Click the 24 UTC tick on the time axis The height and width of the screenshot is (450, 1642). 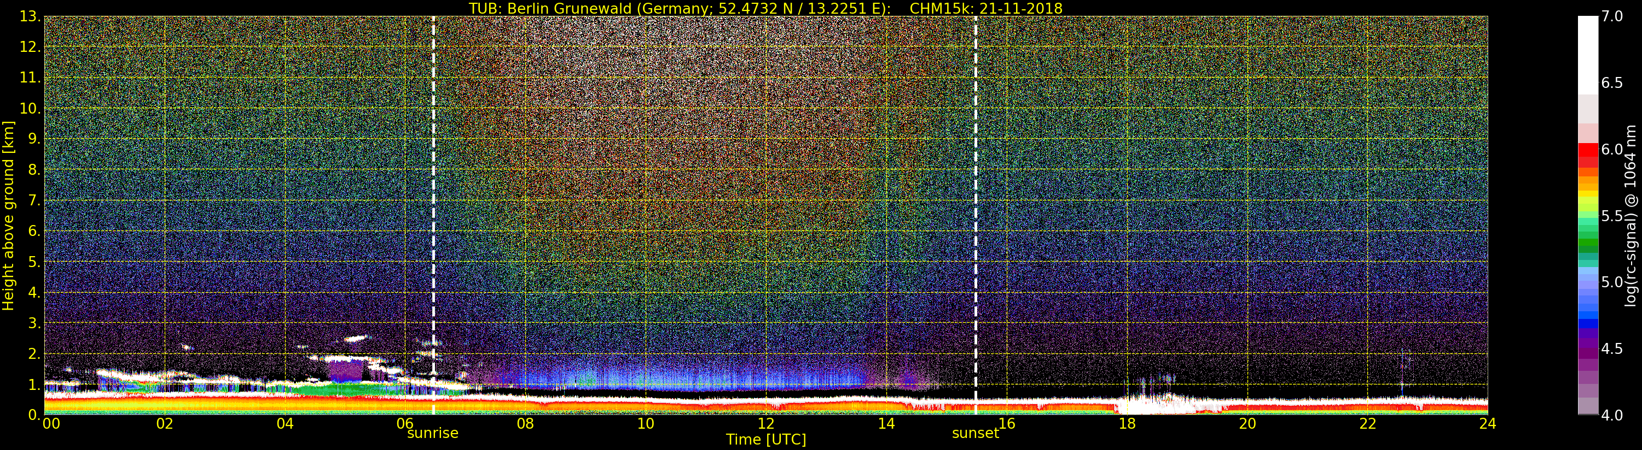pos(1487,423)
